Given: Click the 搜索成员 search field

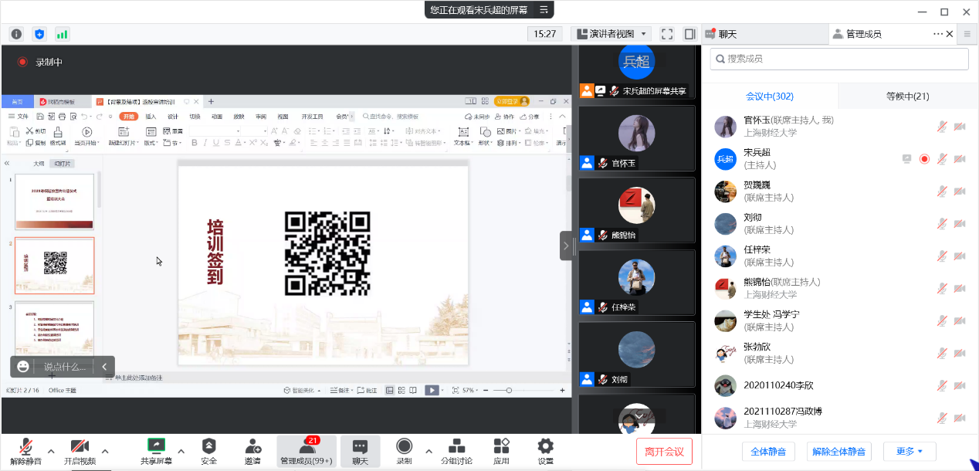Looking at the screenshot, I should click(839, 59).
